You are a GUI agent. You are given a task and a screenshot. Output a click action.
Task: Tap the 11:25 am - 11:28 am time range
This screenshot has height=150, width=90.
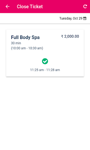pyautogui.click(x=45, y=70)
